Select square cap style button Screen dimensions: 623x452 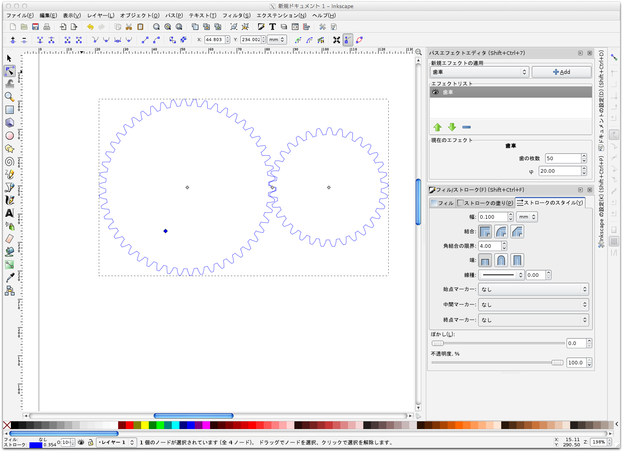click(517, 260)
